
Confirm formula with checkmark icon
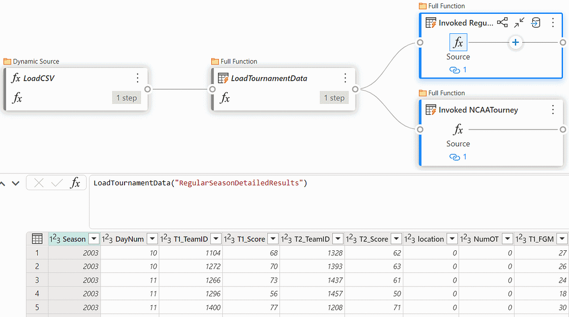pyautogui.click(x=57, y=183)
